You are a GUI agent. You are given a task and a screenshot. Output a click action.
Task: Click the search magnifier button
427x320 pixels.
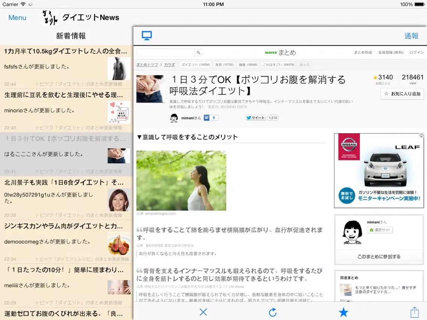pos(198,53)
